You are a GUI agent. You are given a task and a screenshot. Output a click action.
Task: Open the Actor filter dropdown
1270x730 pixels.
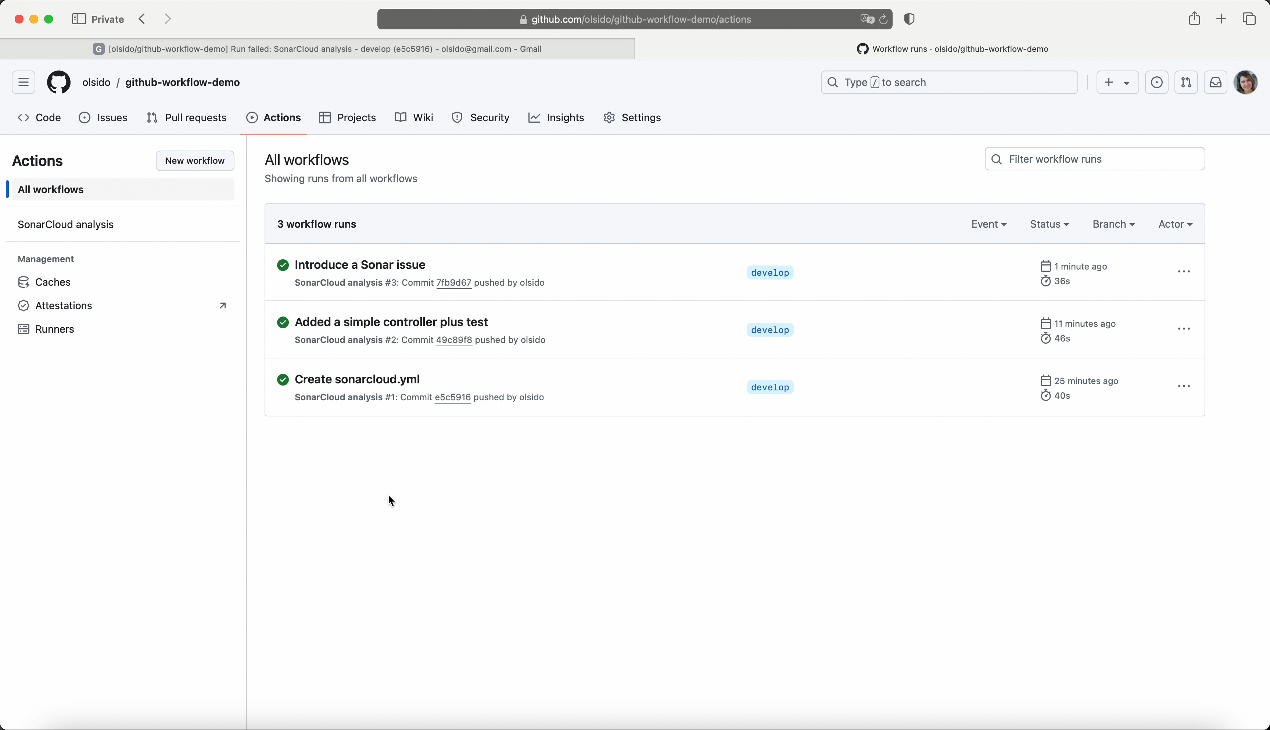pyautogui.click(x=1175, y=224)
